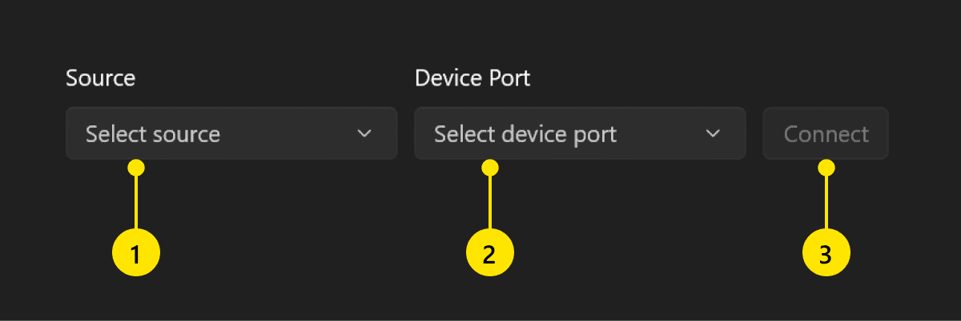This screenshot has width=961, height=321.
Task: Open the Device Port combo box
Action: point(579,133)
